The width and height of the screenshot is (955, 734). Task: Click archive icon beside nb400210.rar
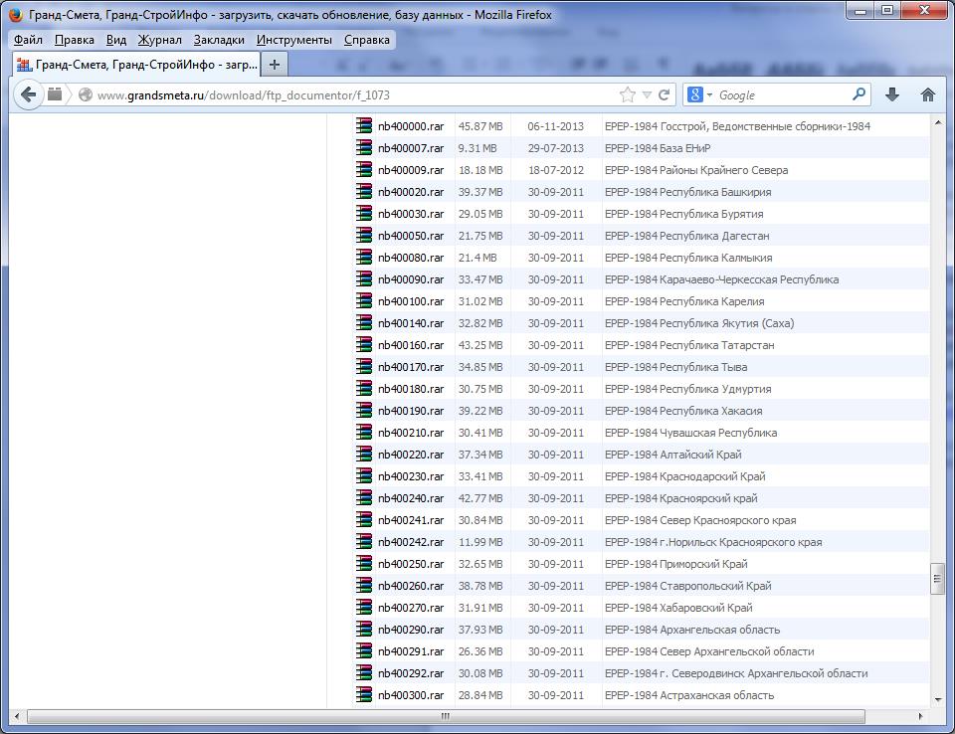364,433
